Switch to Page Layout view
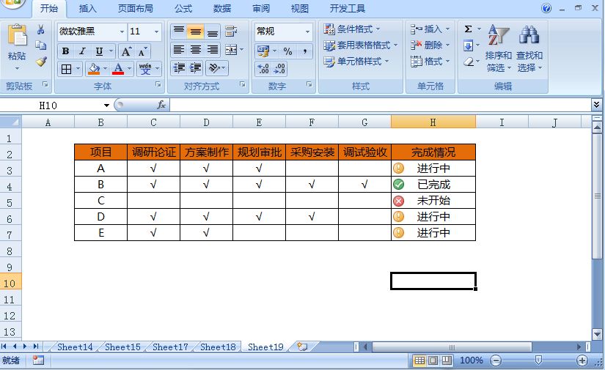 pos(433,360)
